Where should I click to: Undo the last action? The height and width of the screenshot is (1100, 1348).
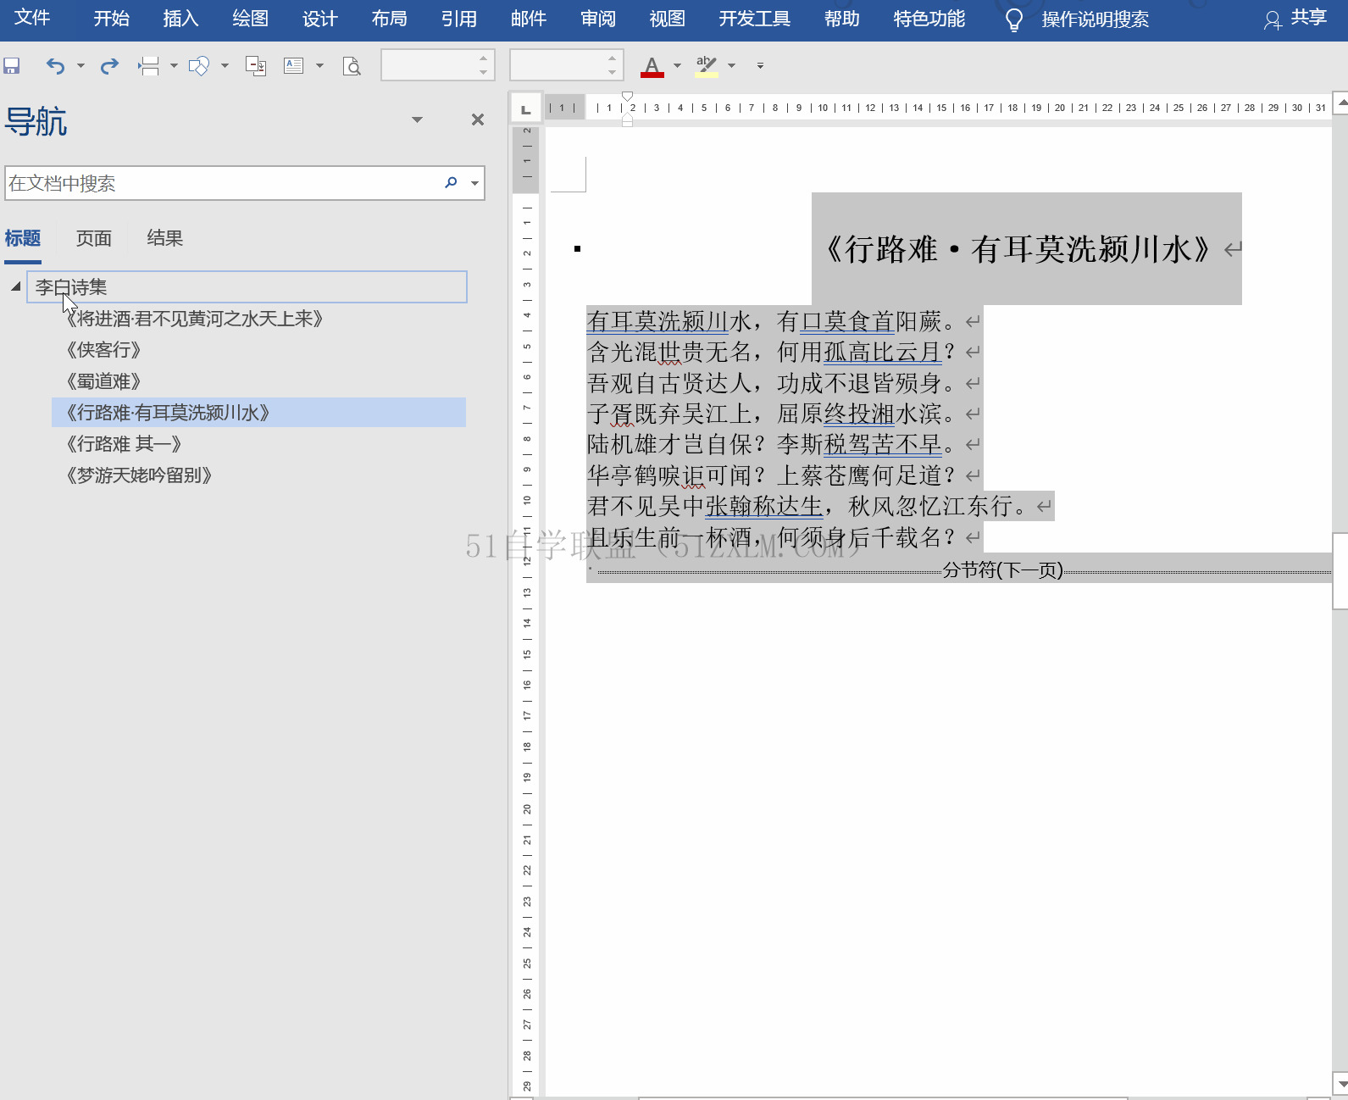55,66
